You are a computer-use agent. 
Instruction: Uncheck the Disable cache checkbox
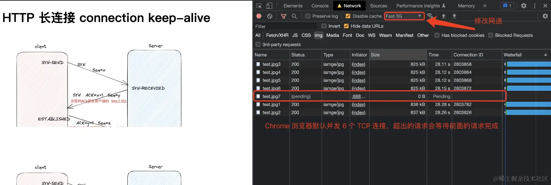348,16
